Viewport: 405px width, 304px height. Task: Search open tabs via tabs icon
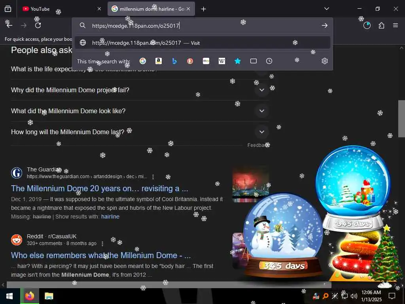(x=254, y=61)
